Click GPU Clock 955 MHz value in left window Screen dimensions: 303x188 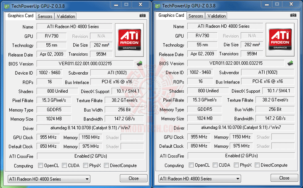coord(48,137)
